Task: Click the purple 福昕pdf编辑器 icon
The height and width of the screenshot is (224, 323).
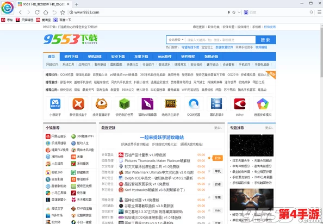Action: click(x=147, y=104)
